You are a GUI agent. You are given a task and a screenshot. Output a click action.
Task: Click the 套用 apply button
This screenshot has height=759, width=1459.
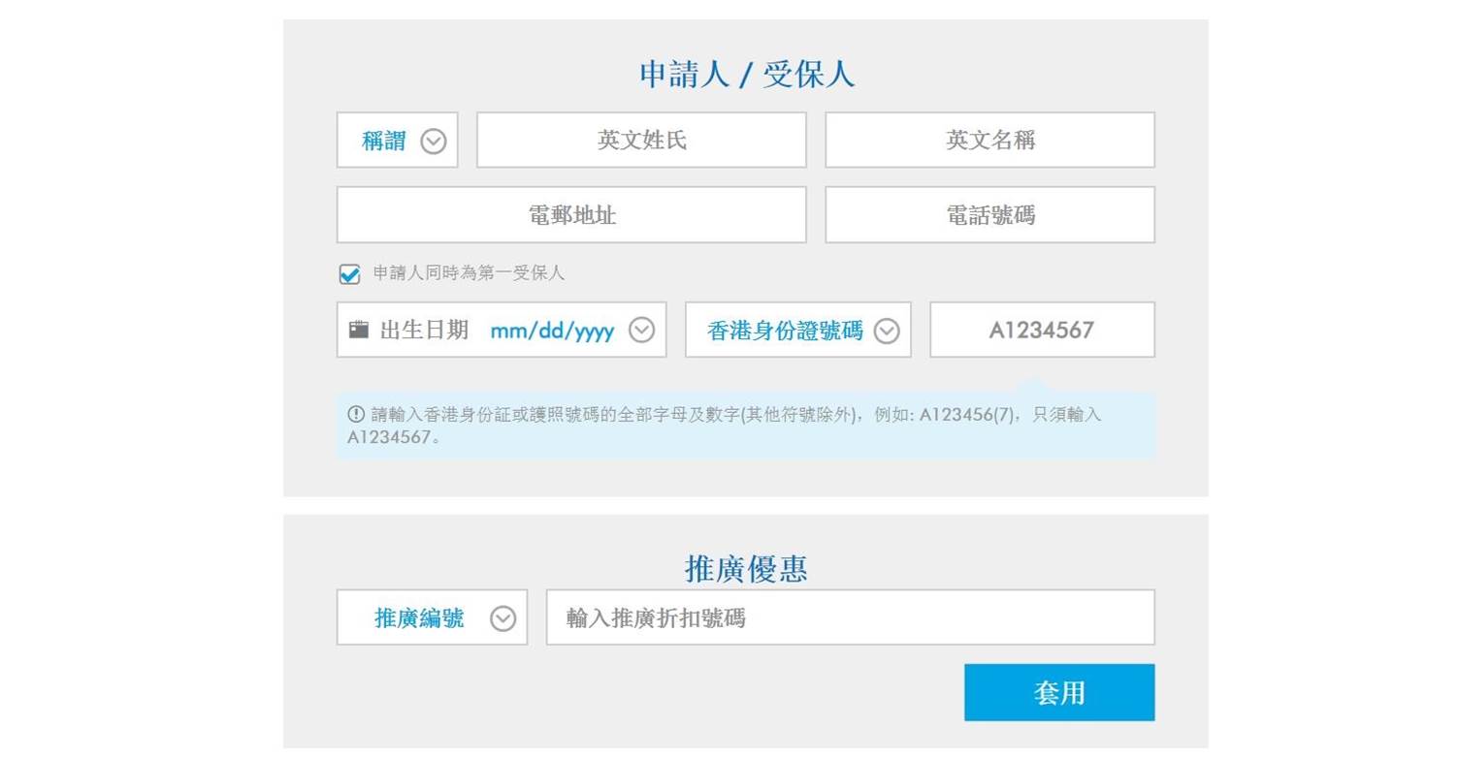click(1059, 692)
